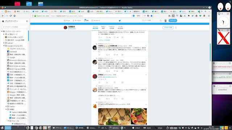Click the Twitter bird logo in page header
Viewport: 232px width, 130px height.
click(x=120, y=21)
